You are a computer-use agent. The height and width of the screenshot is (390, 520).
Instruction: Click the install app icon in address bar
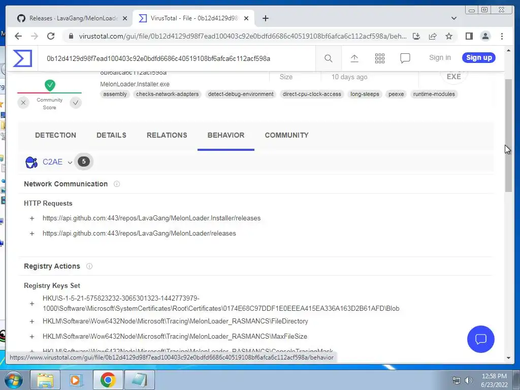tap(416, 36)
